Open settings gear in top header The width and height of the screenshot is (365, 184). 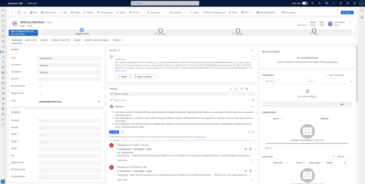pos(326,3)
